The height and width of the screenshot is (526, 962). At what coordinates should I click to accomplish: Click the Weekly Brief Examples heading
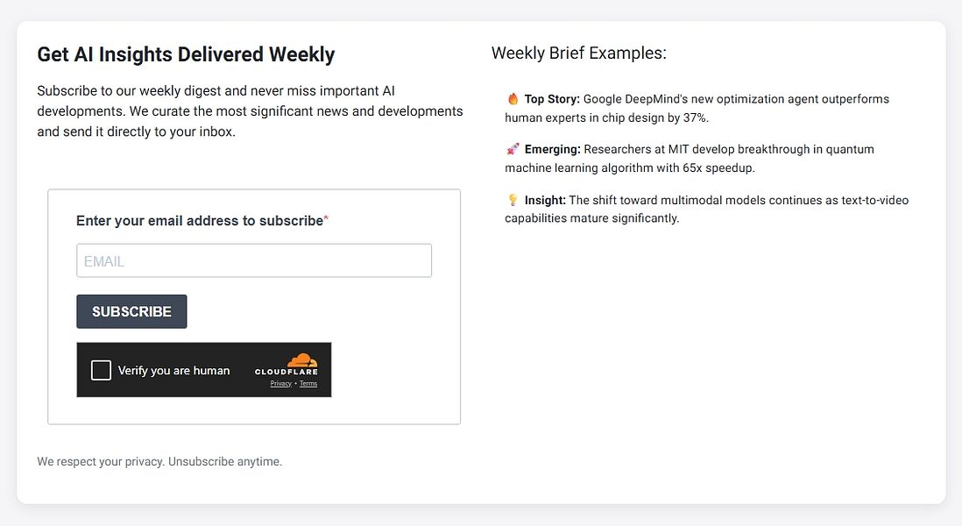point(579,53)
